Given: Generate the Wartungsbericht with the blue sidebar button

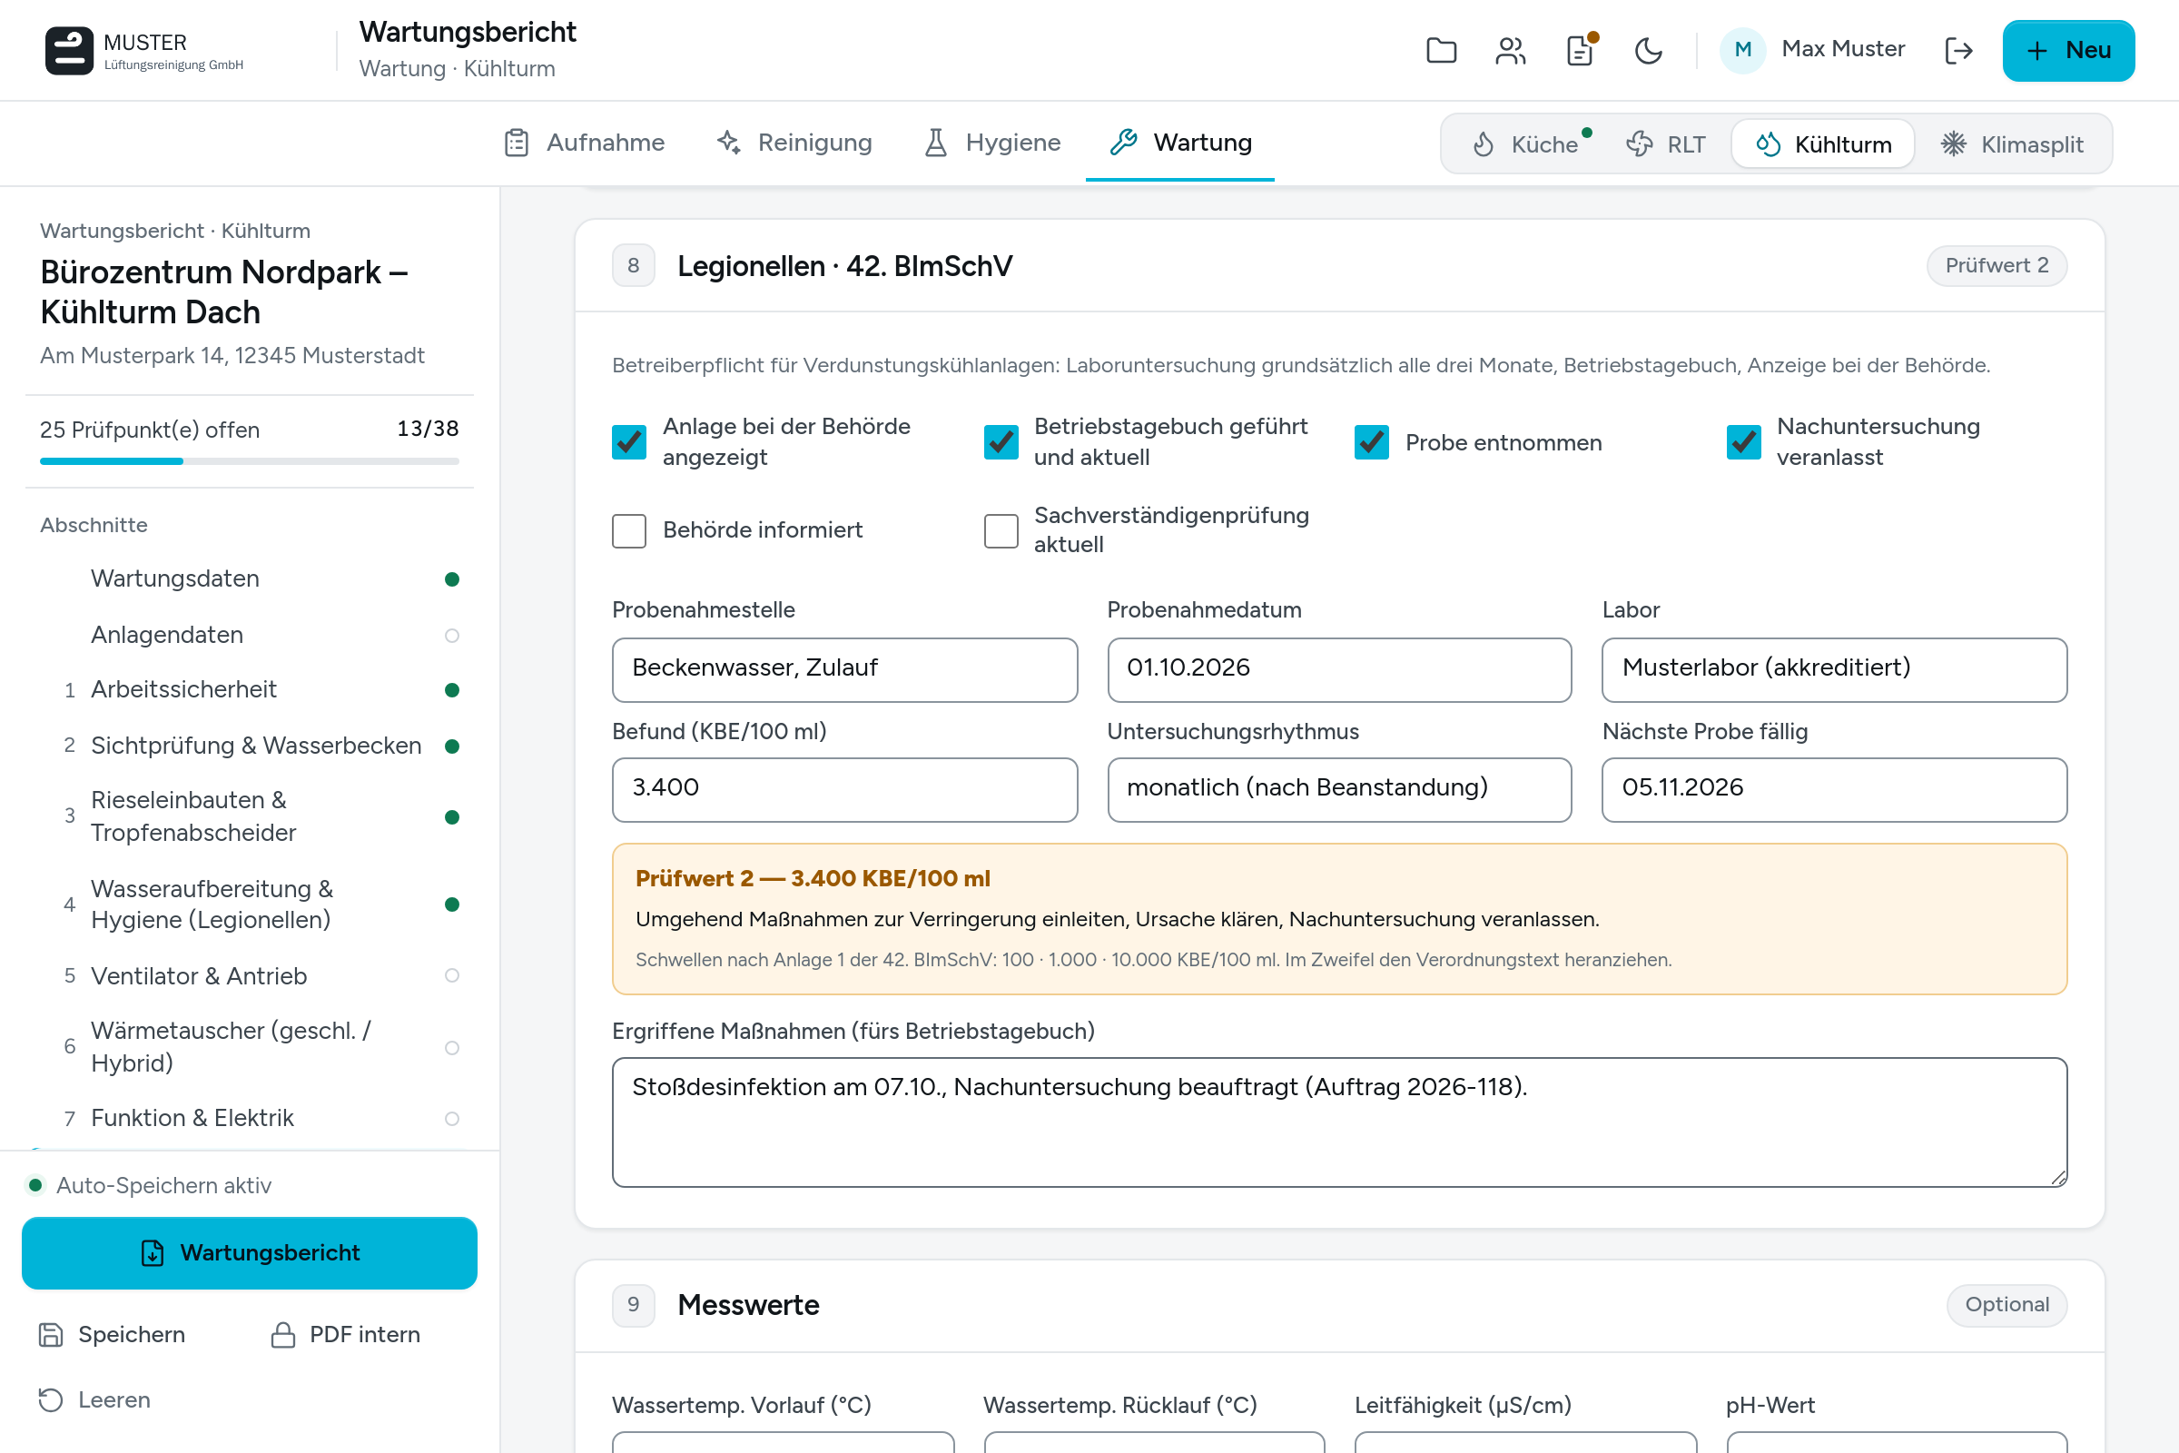Looking at the screenshot, I should 249,1253.
